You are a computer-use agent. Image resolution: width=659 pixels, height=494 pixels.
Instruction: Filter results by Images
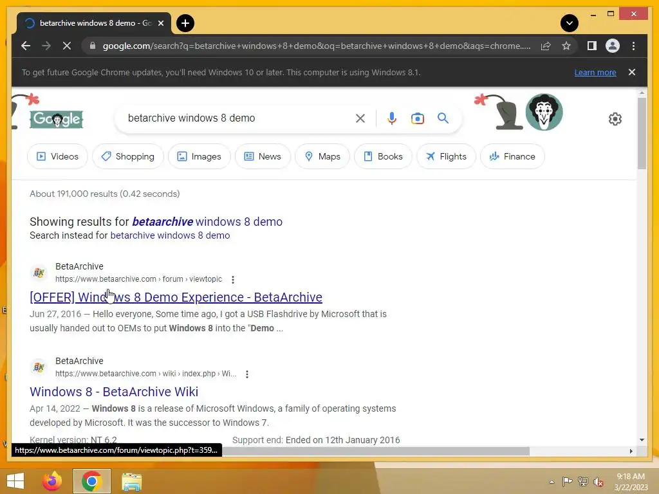pyautogui.click(x=200, y=156)
